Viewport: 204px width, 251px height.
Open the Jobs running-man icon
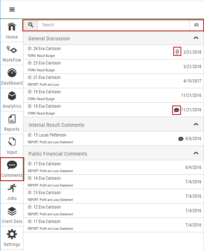(12, 188)
